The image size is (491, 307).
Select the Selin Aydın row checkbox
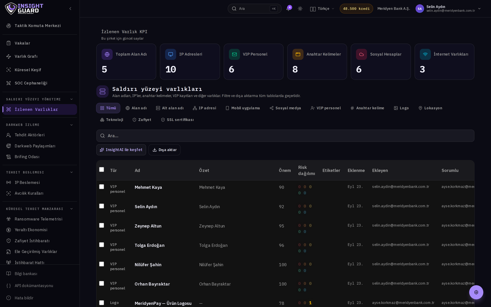(x=102, y=206)
